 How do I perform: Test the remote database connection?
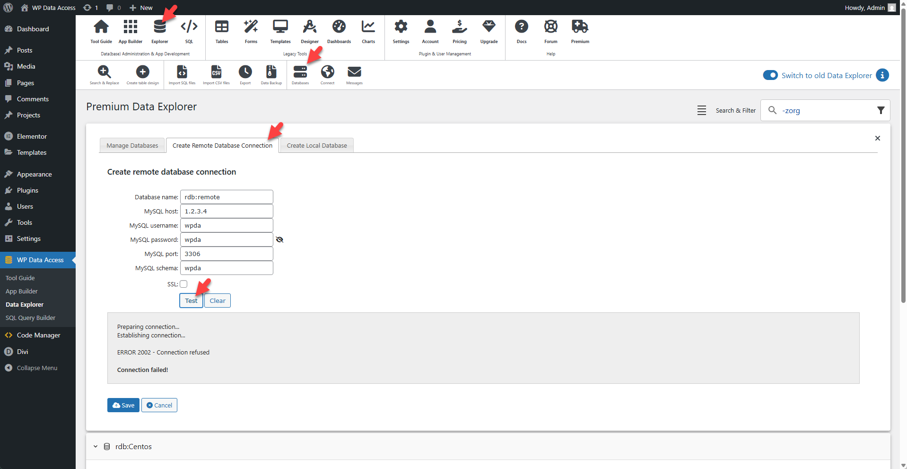(x=191, y=301)
